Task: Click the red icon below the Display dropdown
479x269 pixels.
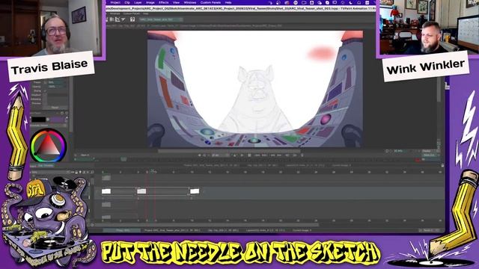Action: (x=418, y=159)
